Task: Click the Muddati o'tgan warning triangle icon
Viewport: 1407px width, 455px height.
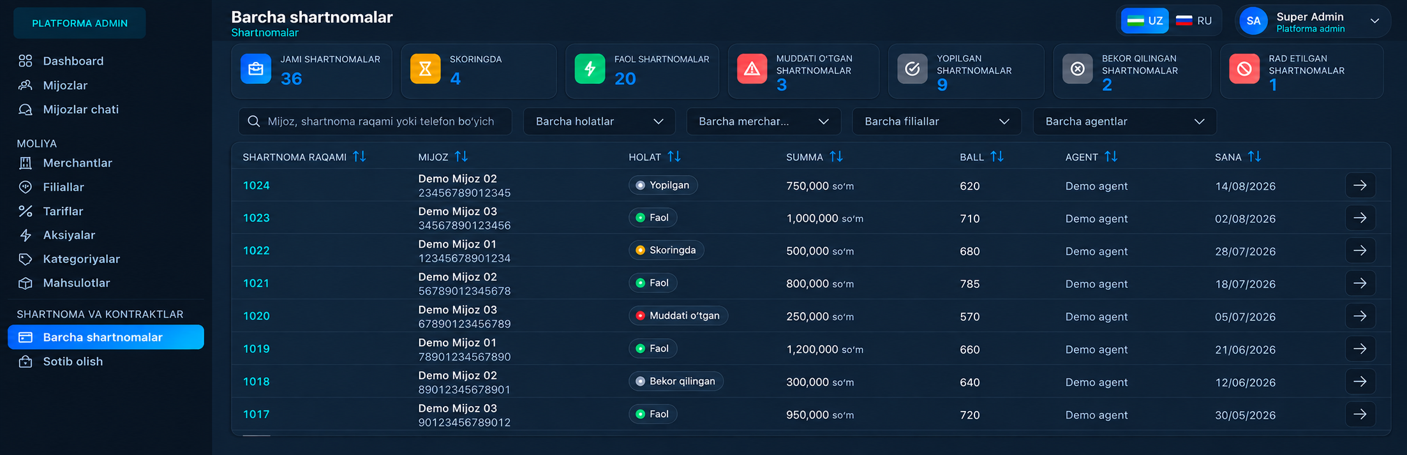Action: point(752,69)
